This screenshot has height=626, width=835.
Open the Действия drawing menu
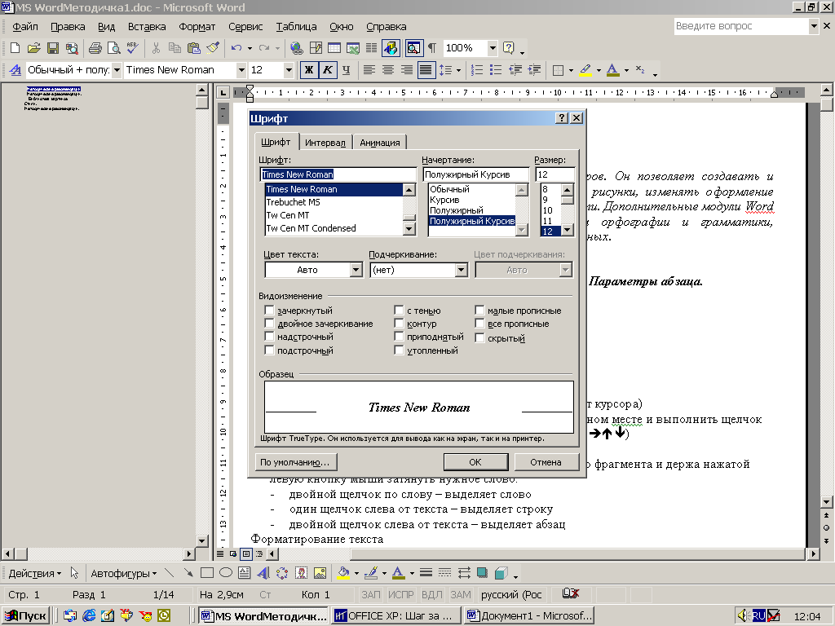(x=34, y=573)
